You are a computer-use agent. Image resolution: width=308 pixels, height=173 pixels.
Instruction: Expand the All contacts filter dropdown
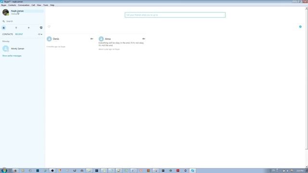click(40, 34)
